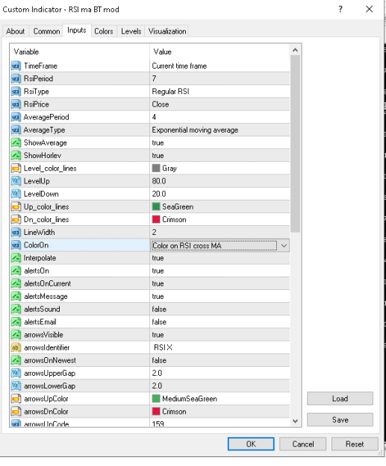Open the Levels tab
This screenshot has width=386, height=466.
[x=131, y=31]
